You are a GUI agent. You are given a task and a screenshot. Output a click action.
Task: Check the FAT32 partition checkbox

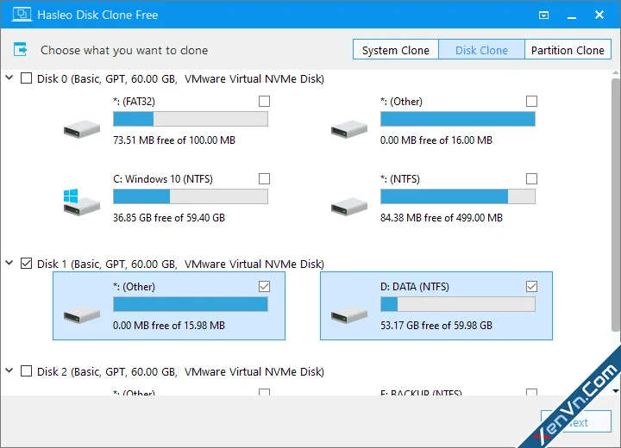pyautogui.click(x=264, y=102)
